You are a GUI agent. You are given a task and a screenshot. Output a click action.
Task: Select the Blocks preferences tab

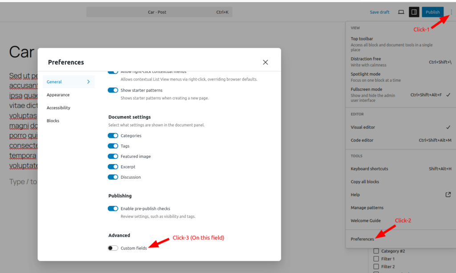coord(53,120)
